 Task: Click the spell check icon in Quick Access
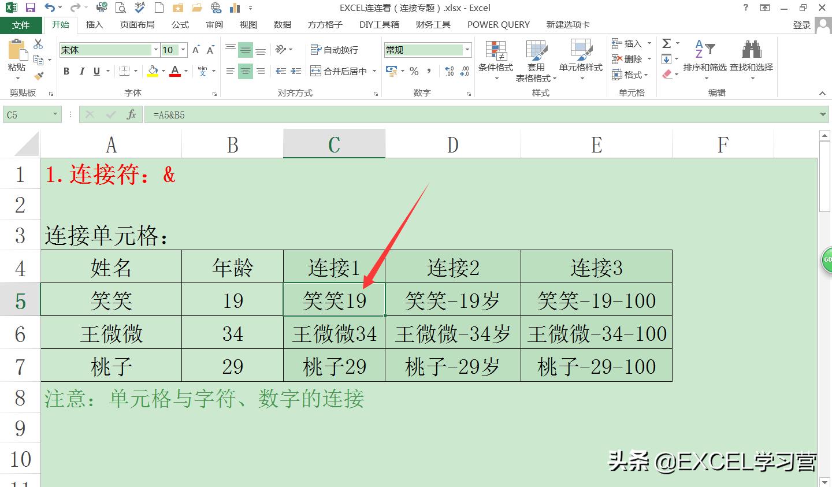(x=139, y=8)
